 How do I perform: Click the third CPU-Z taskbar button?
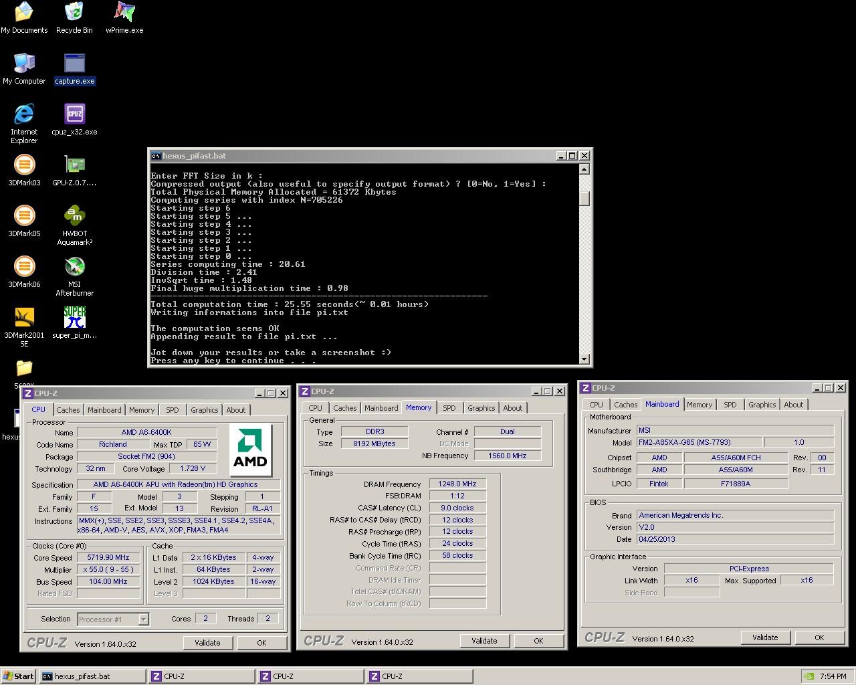point(419,676)
